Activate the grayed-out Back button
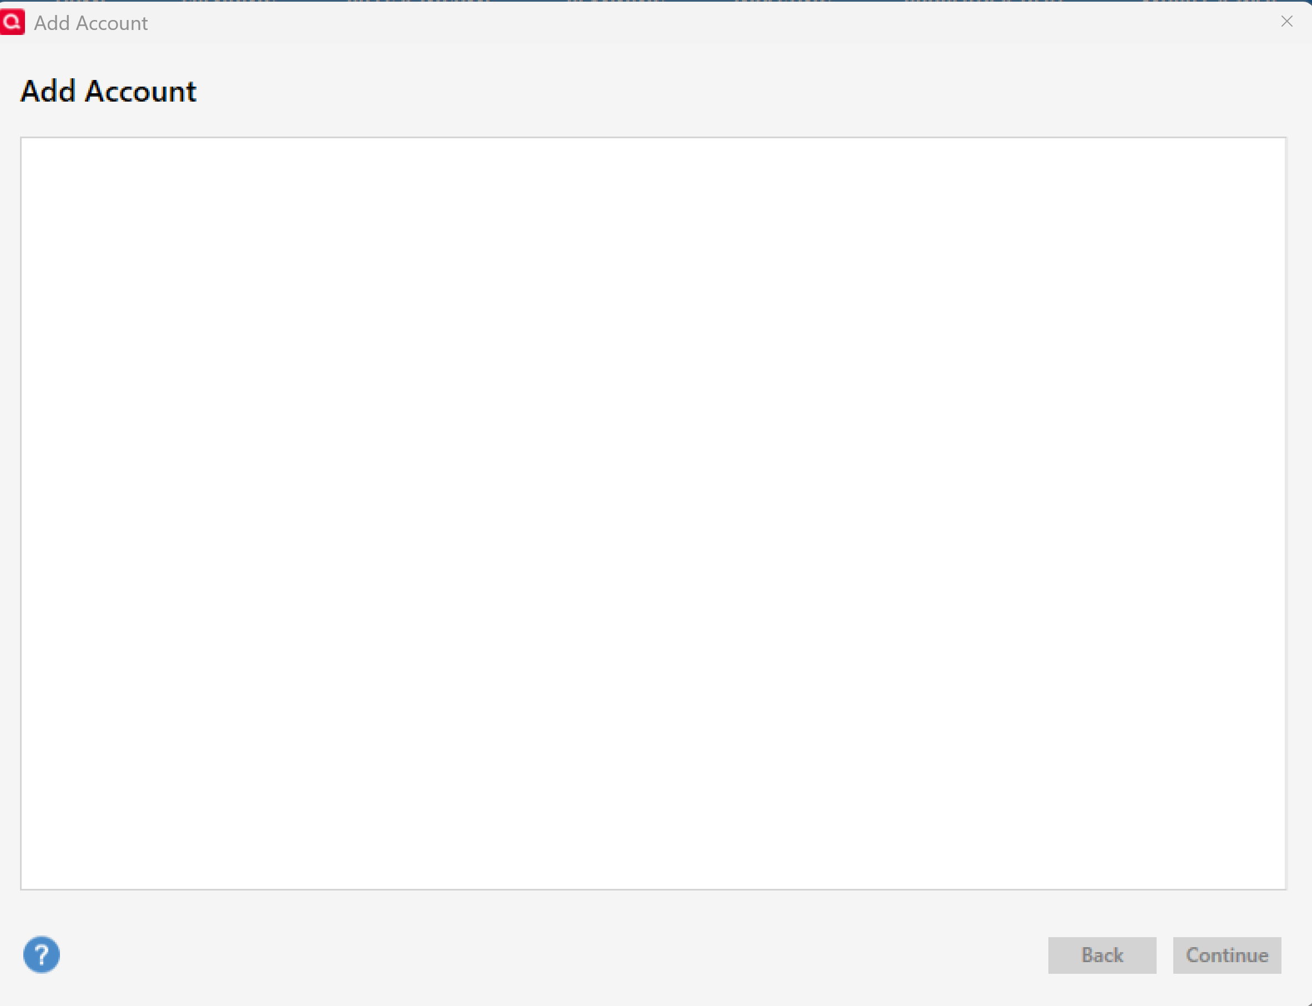 (x=1102, y=955)
